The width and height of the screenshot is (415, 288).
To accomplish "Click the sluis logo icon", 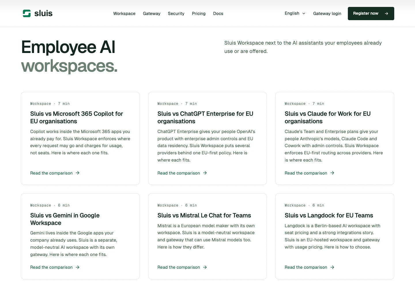I will click(x=27, y=14).
